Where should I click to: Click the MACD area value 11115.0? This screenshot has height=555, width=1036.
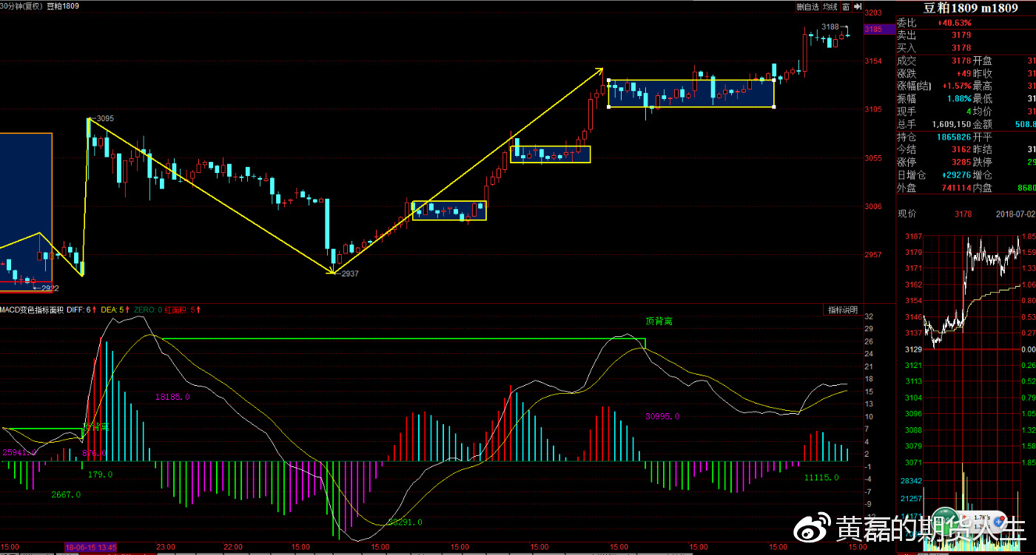pyautogui.click(x=821, y=477)
